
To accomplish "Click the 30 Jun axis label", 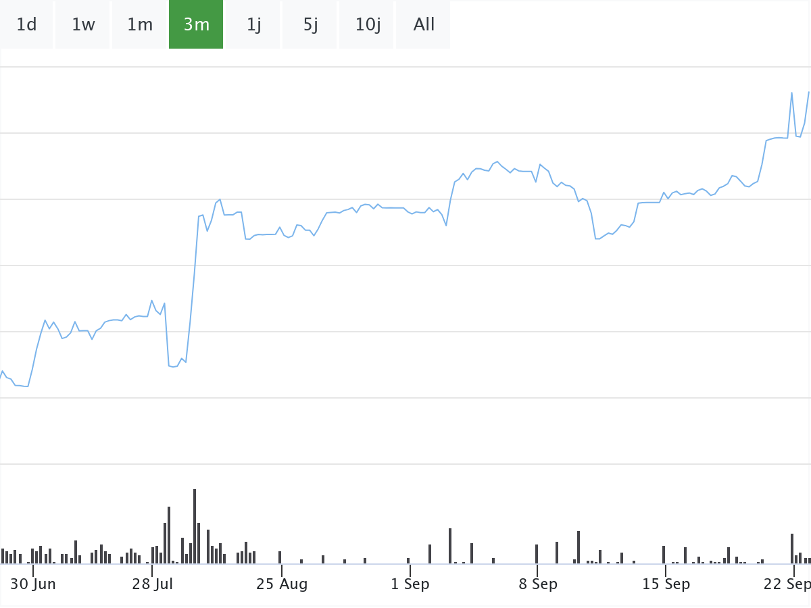I will click(33, 584).
